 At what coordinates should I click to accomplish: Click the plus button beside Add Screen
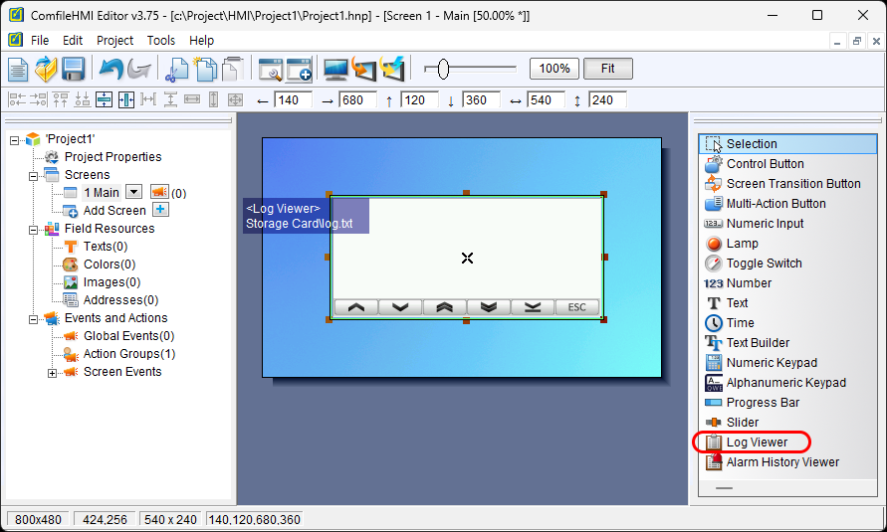tap(160, 210)
